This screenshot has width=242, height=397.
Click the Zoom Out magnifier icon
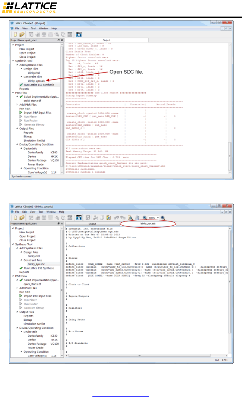[145, 218]
